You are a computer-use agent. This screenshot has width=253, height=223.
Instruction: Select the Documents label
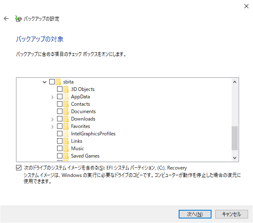click(83, 111)
